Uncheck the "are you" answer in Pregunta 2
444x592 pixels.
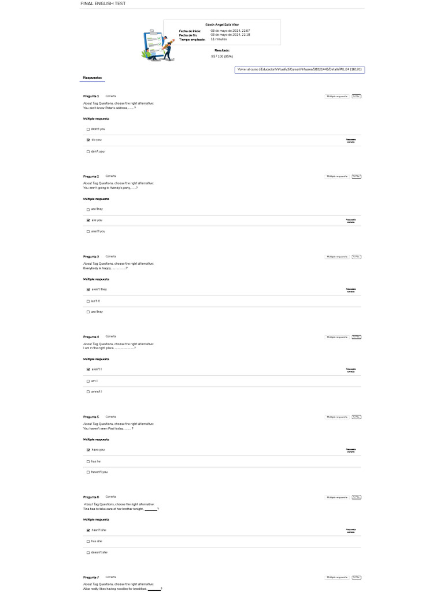coord(88,220)
